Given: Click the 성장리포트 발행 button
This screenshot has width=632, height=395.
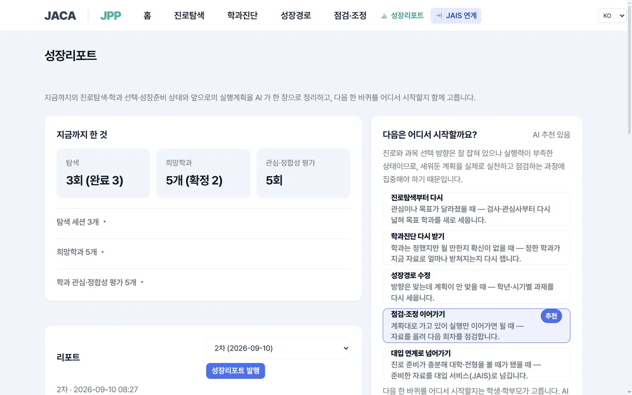Looking at the screenshot, I should [x=236, y=371].
